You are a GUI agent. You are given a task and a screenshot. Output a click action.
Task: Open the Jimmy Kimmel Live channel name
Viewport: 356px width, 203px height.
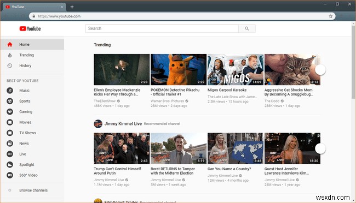(x=123, y=124)
